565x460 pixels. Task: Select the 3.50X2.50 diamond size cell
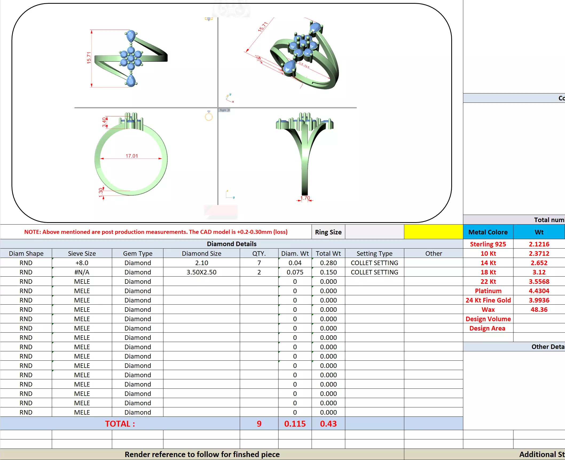(201, 272)
